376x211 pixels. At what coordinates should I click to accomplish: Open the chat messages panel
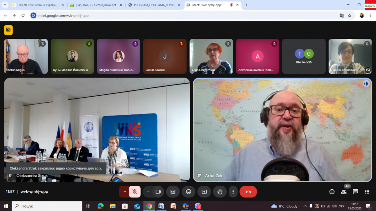coord(355,192)
